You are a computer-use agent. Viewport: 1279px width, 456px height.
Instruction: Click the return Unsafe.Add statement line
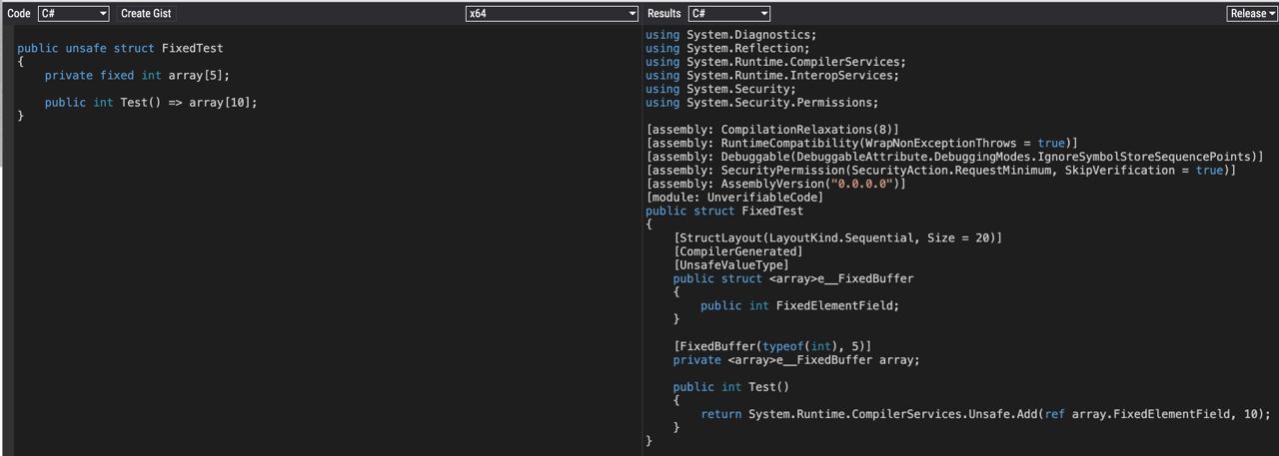point(985,414)
